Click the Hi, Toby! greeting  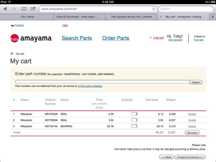point(175,36)
